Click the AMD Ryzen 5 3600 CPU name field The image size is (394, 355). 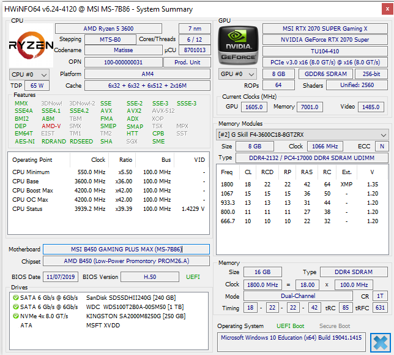tap(108, 28)
